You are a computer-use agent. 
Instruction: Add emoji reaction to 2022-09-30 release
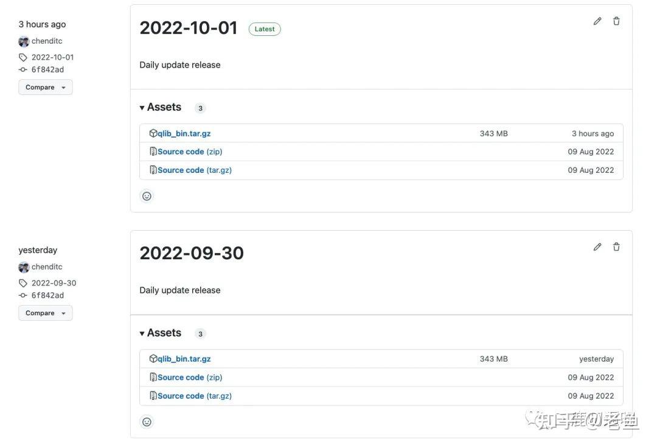[147, 422]
